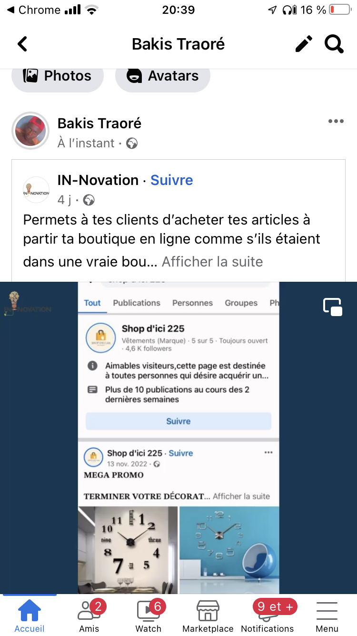Open the Menu hamburger tab
The image size is (357, 636).
click(327, 615)
